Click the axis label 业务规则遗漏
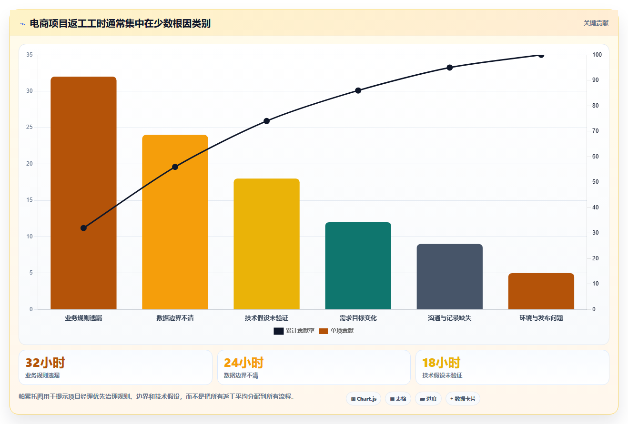 pyautogui.click(x=83, y=318)
